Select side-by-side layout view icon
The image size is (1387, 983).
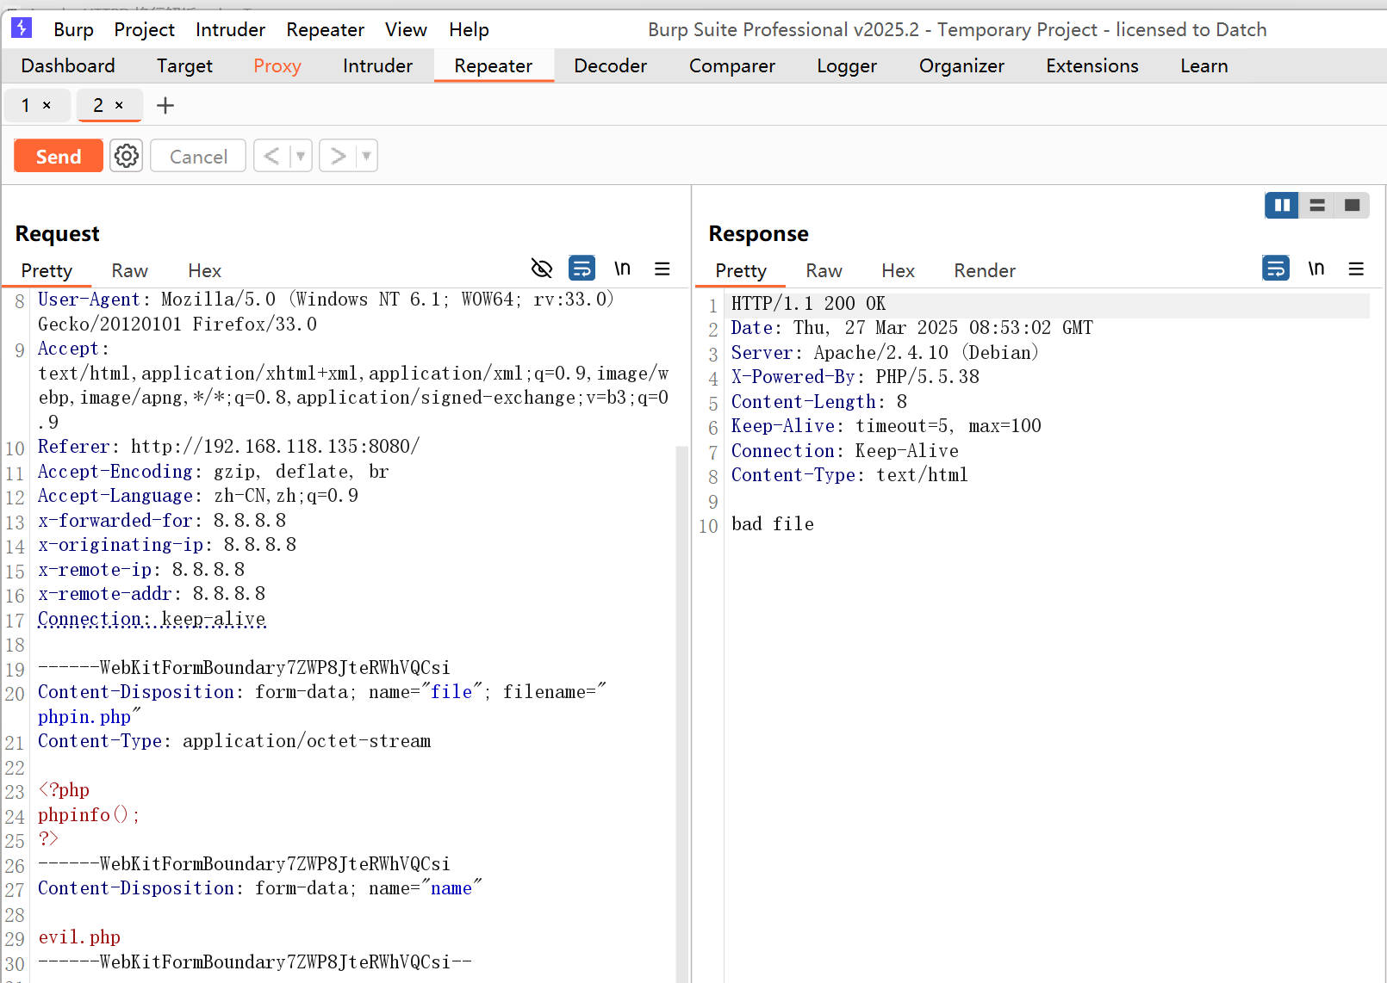pos(1282,205)
